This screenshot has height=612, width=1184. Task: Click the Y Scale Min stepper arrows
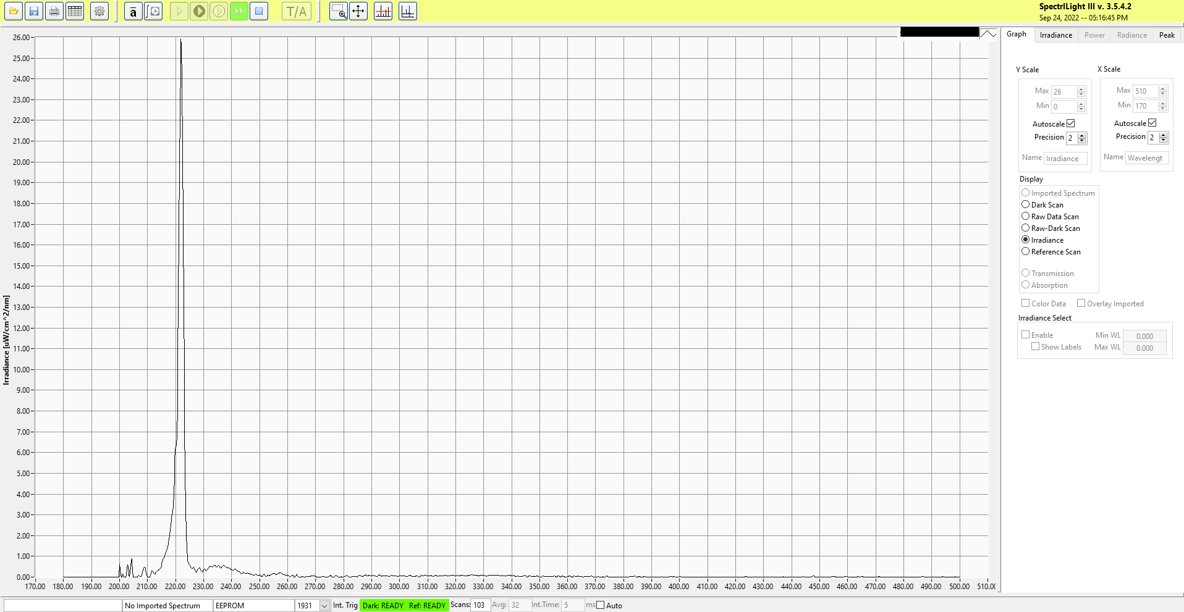click(1081, 106)
